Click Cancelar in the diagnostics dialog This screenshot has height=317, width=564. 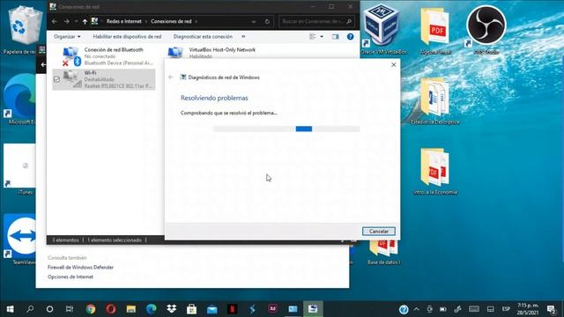378,232
